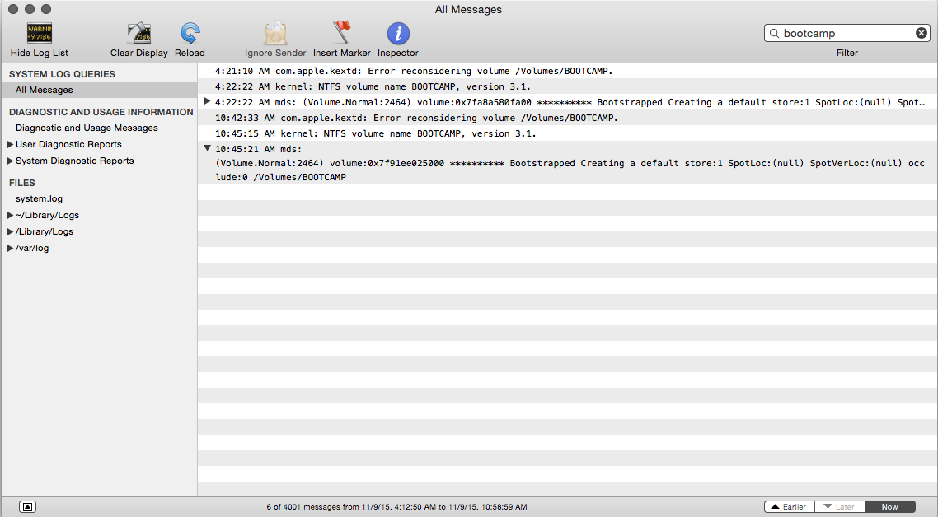The height and width of the screenshot is (517, 938).
Task: Collapse the 10:45:21 AM mds message
Action: [x=207, y=147]
